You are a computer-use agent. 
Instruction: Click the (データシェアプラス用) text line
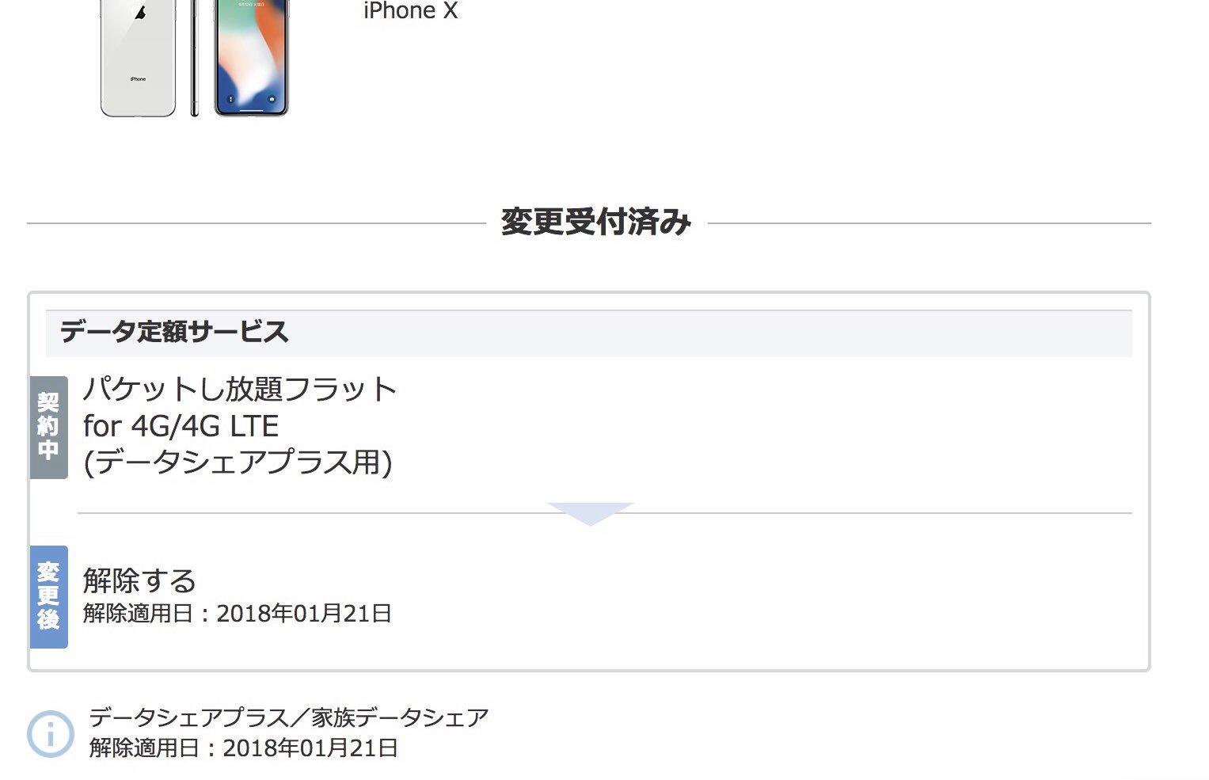click(238, 462)
